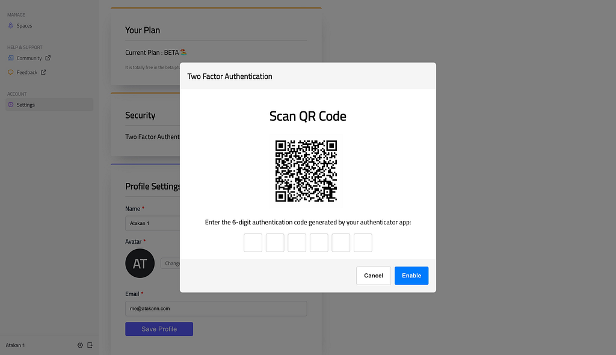This screenshot has width=616, height=355.
Task: Click the Spaces bell icon
Action: [x=11, y=25]
